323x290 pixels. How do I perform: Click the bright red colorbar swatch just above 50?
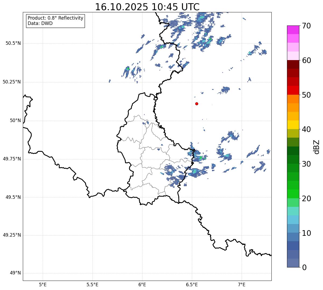(x=293, y=90)
